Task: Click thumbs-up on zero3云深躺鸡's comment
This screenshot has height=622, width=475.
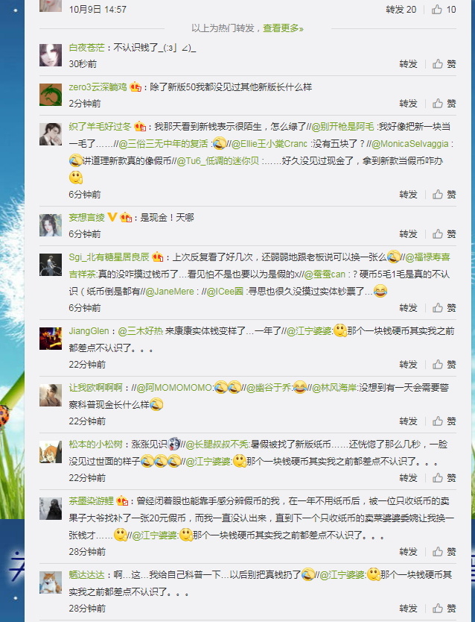Action: point(444,104)
